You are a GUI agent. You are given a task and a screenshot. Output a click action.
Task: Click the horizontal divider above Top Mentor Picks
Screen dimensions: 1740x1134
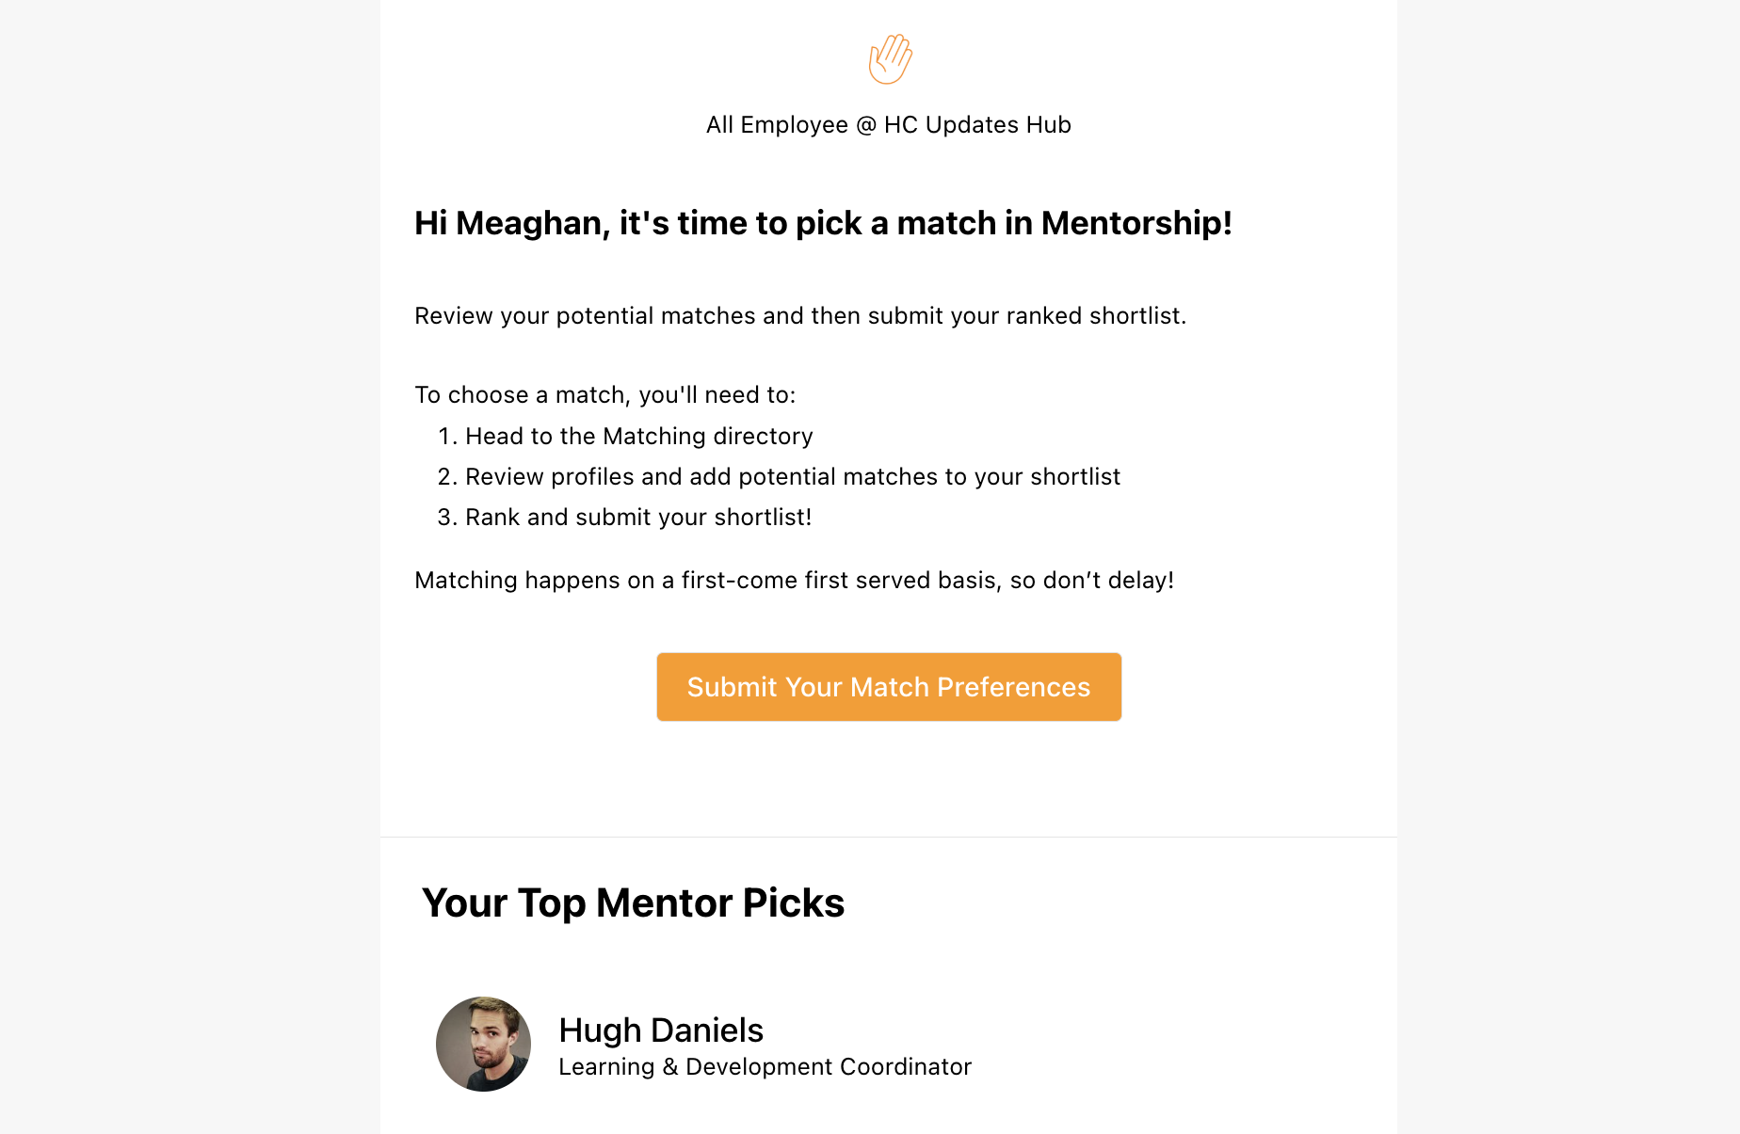tap(888, 837)
